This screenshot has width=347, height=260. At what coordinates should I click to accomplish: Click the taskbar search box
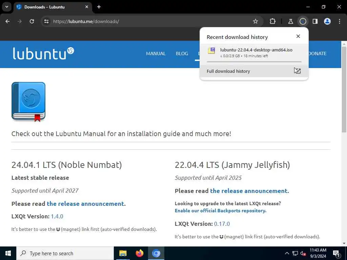click(x=65, y=253)
